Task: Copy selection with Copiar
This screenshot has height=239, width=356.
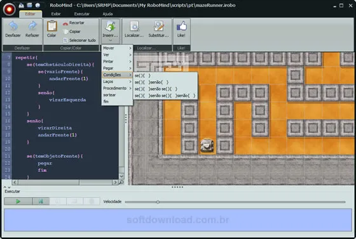Action: 72,32
